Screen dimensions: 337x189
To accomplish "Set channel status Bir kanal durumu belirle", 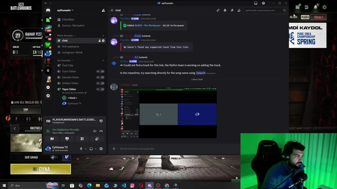I will tap(74, 93).
